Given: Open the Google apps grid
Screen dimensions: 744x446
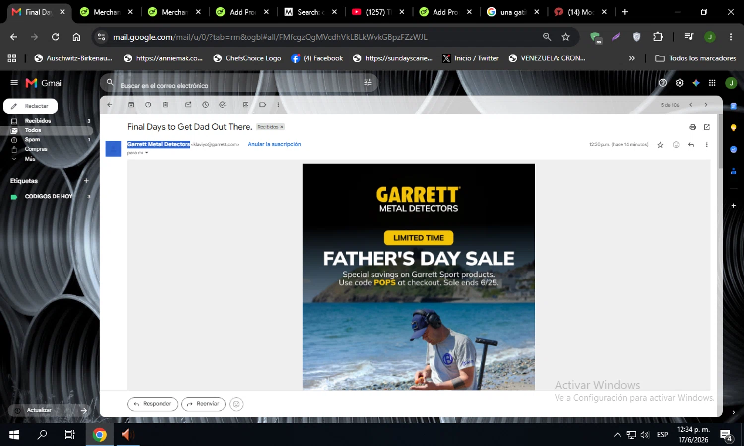Looking at the screenshot, I should tap(712, 83).
